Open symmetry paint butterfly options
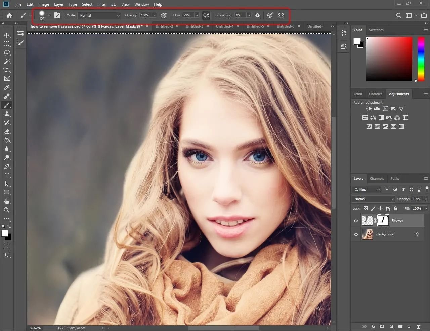Screen dimensions: 430x331 click(281, 15)
